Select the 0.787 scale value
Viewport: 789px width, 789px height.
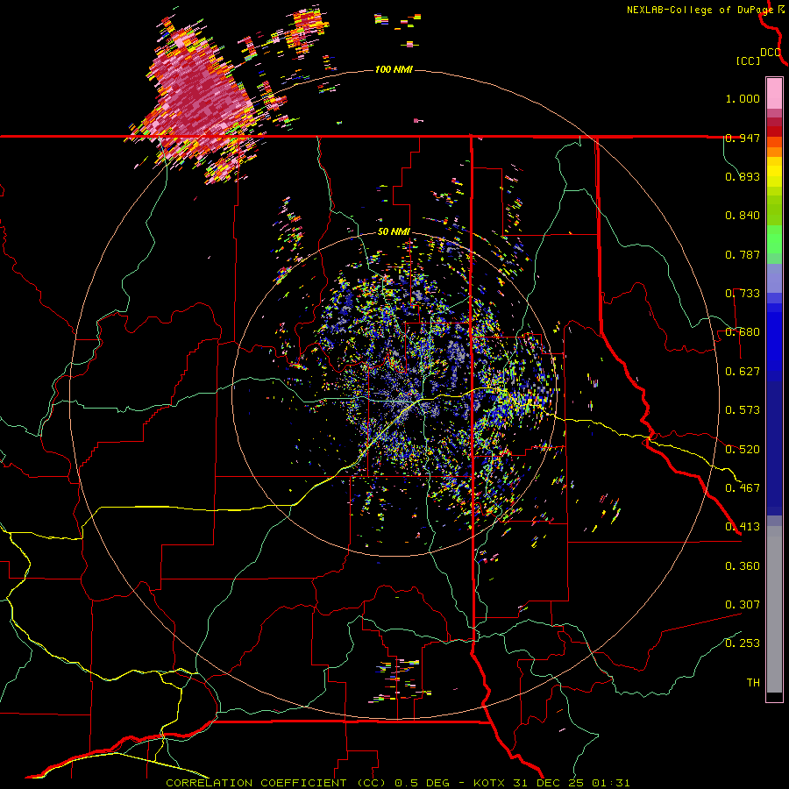[x=743, y=254]
